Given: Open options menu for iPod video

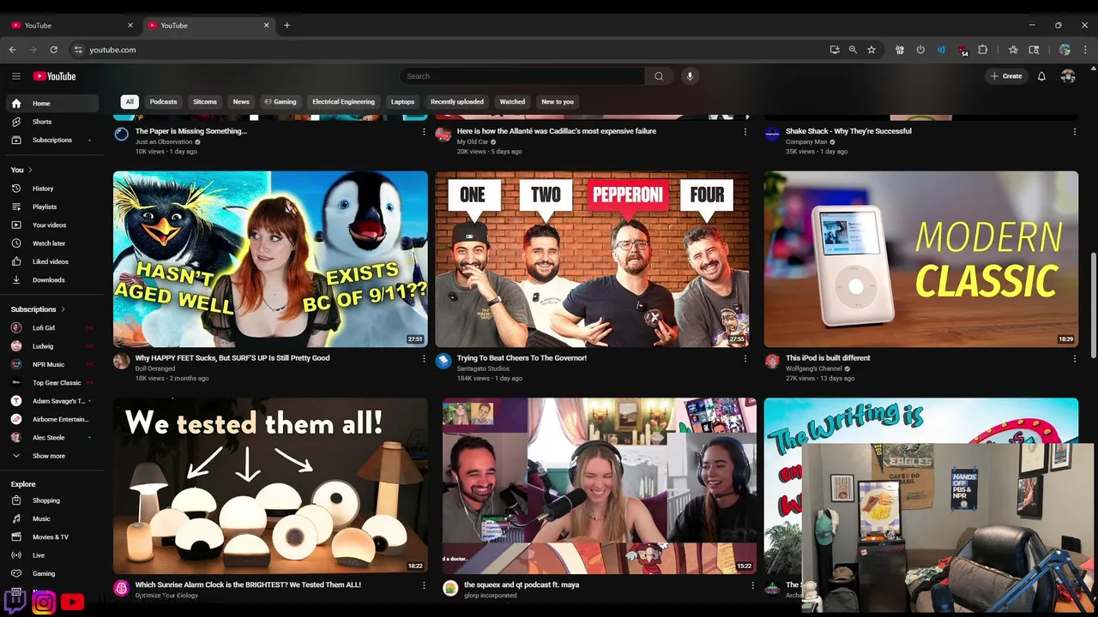Looking at the screenshot, I should pos(1074,358).
